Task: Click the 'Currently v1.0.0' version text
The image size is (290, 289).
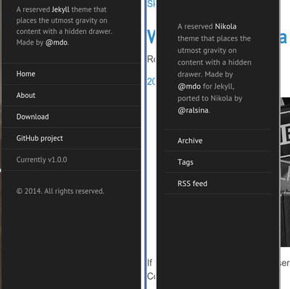Action: (42, 160)
